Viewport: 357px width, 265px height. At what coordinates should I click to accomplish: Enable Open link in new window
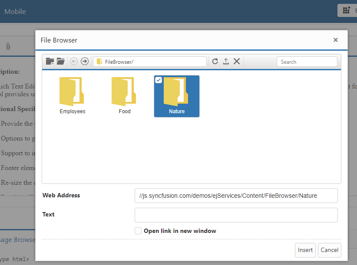click(138, 231)
